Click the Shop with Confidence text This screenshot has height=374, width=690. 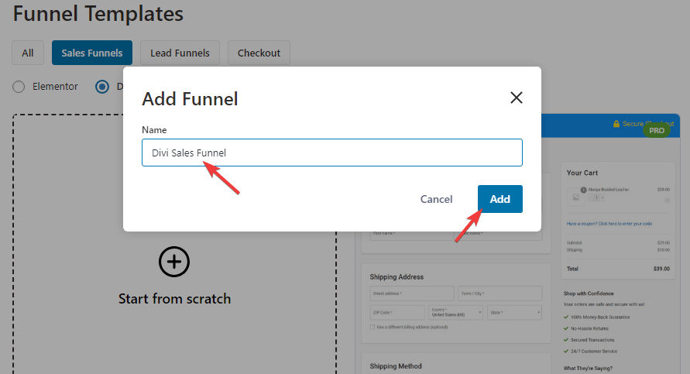pyautogui.click(x=589, y=293)
